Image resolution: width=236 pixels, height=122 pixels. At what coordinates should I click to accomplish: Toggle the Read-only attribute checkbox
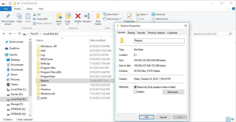tap(135, 87)
